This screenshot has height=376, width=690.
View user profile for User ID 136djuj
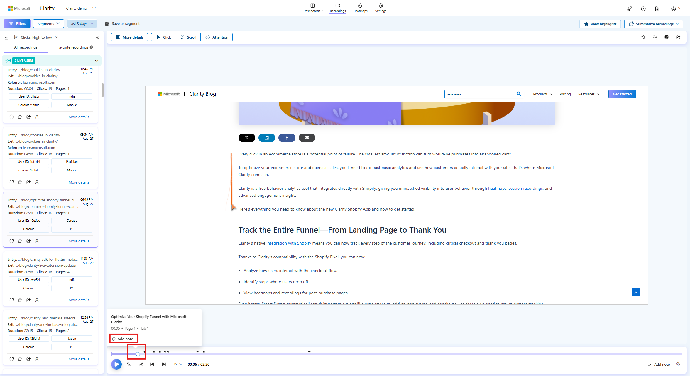point(37,359)
